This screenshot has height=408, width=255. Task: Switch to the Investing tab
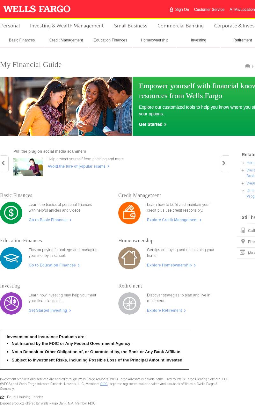point(199,40)
